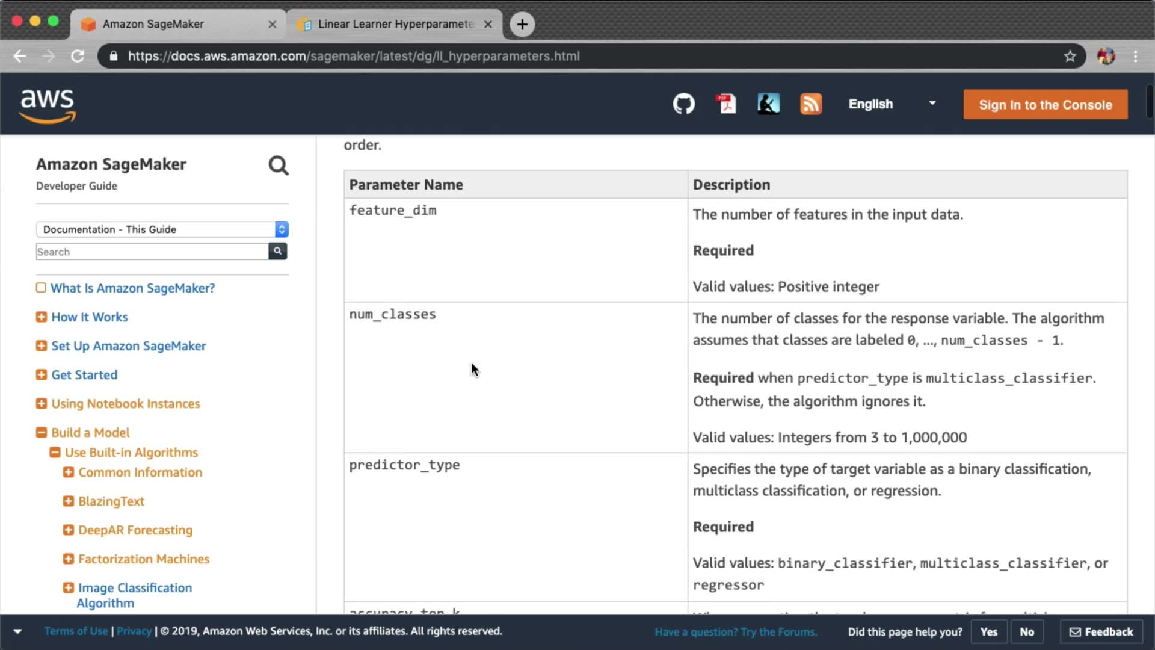Collapse the Build a Model section

(x=42, y=433)
